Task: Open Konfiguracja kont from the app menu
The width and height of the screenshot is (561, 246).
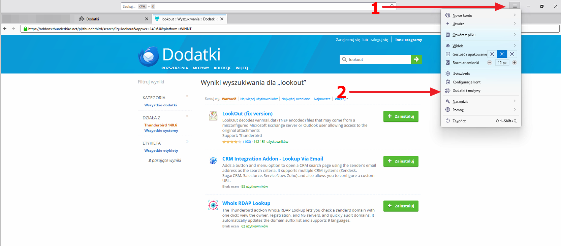Action: point(481,82)
